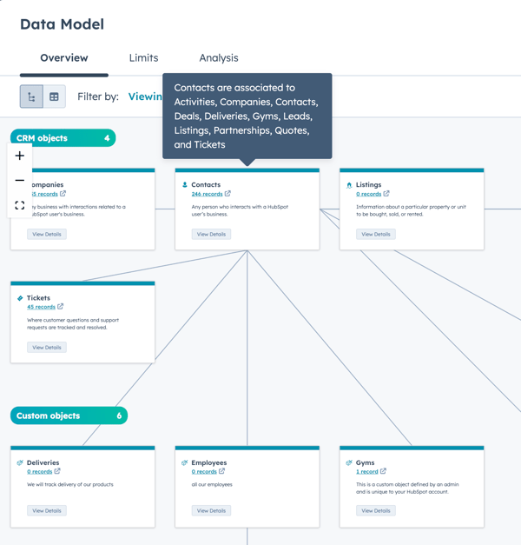Select the Tickets card title

coord(38,298)
